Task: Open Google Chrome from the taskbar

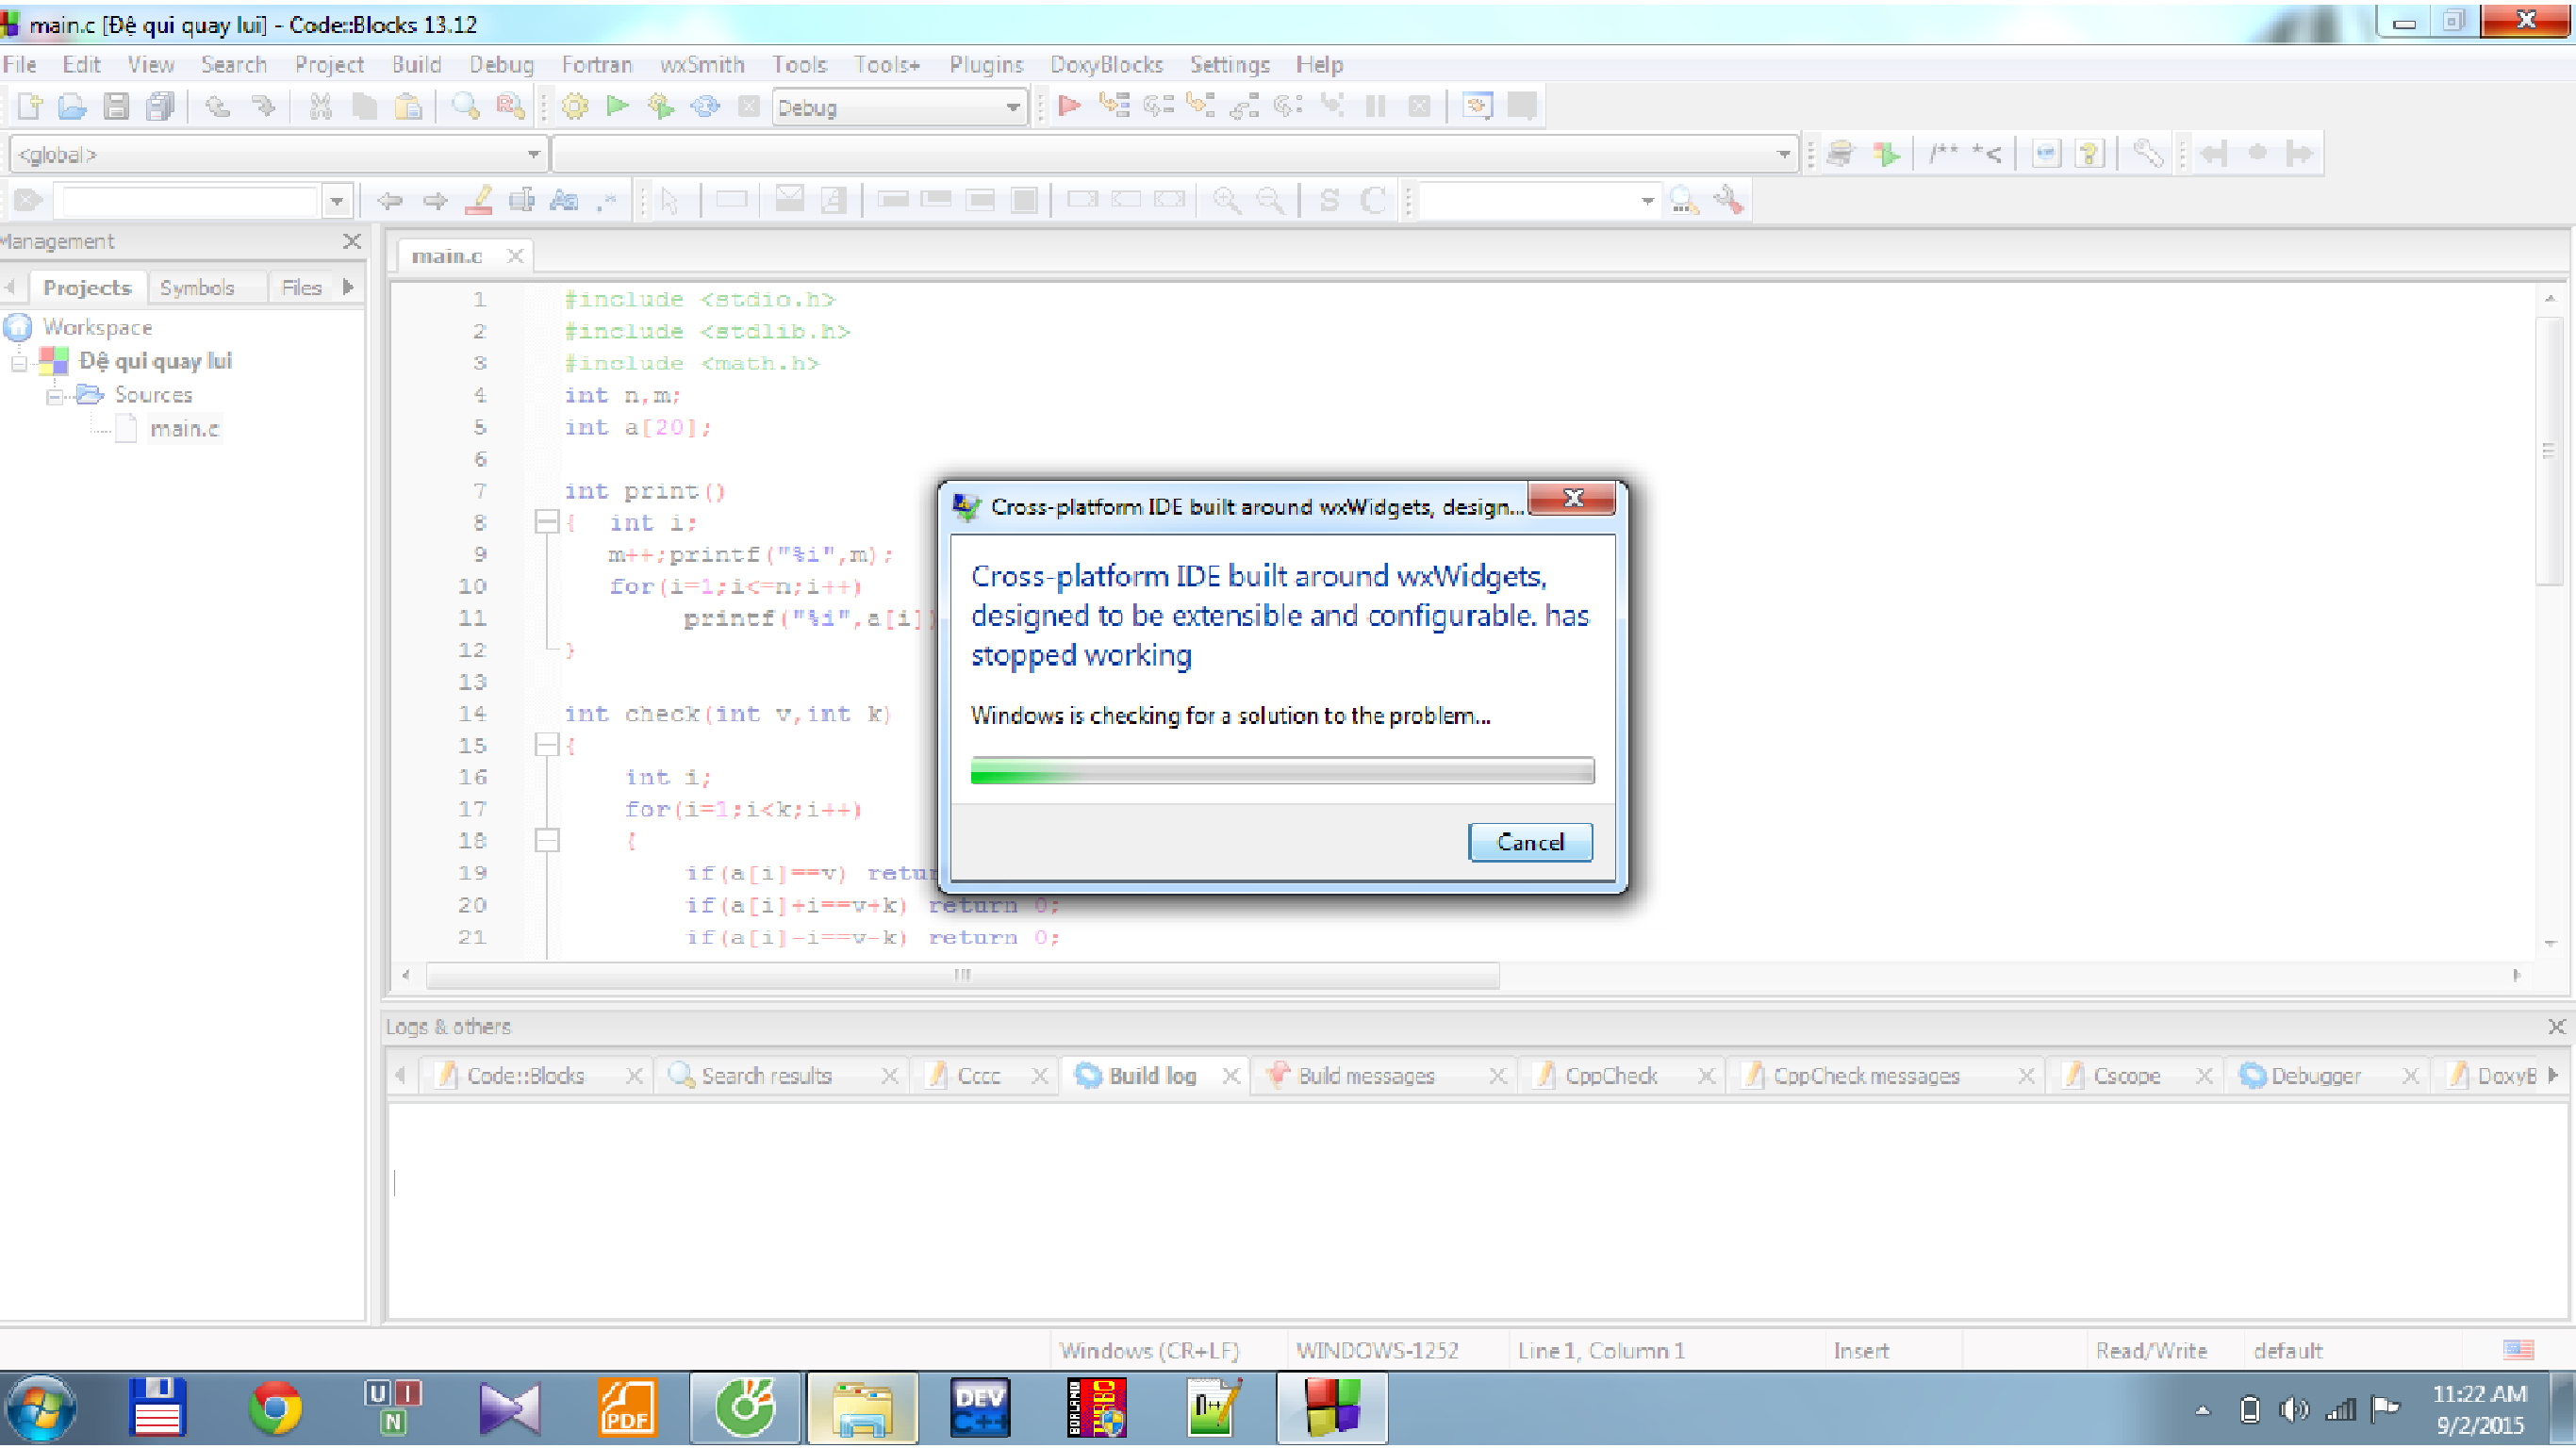Action: click(x=275, y=1409)
